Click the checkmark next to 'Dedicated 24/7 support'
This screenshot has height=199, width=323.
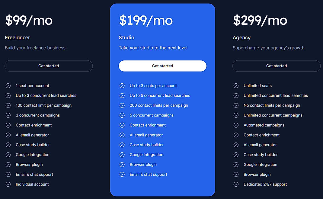click(x=236, y=184)
